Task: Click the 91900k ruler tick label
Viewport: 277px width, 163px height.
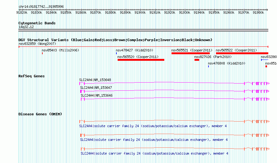Action: click(x=140, y=12)
